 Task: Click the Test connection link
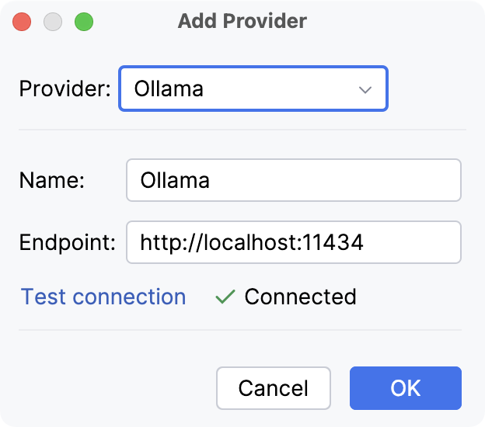point(103,297)
